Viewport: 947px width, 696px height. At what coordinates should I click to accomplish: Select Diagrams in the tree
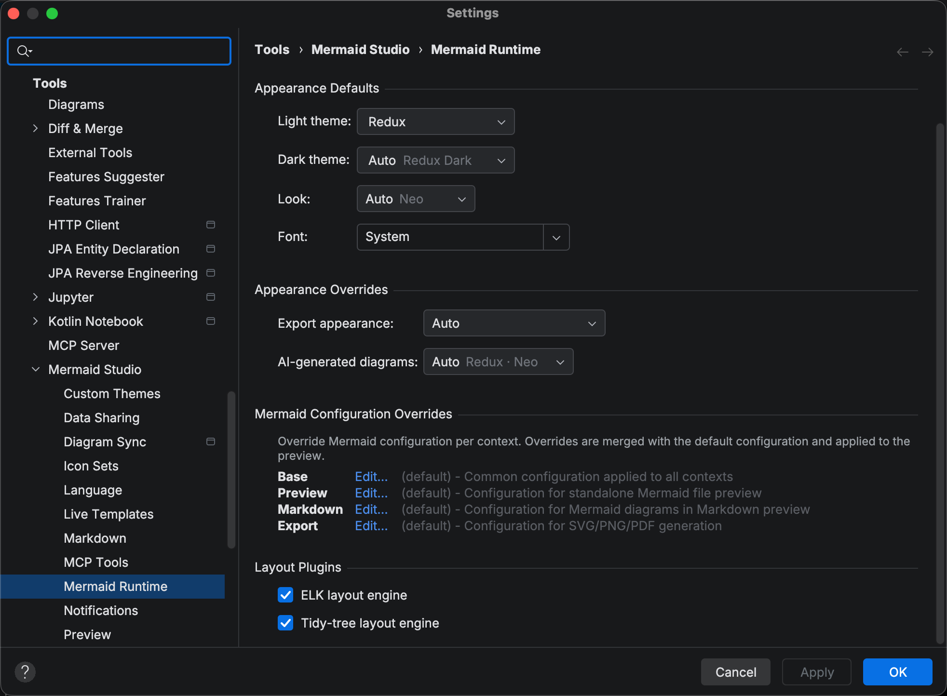tap(76, 105)
